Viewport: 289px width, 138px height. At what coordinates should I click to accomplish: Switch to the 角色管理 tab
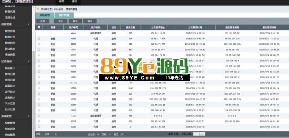[x=45, y=15]
